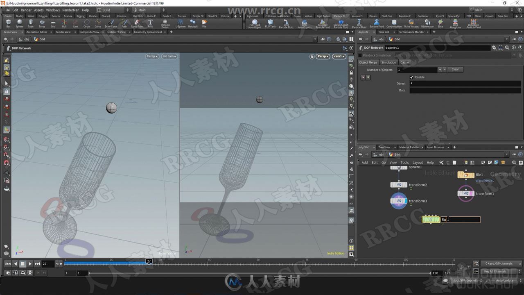Viewport: 524px width, 295px height.
Task: Select Crown Splash Particle Fluid tool
Action: tap(341, 24)
